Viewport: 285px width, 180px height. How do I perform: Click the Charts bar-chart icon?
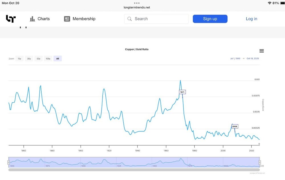click(32, 19)
